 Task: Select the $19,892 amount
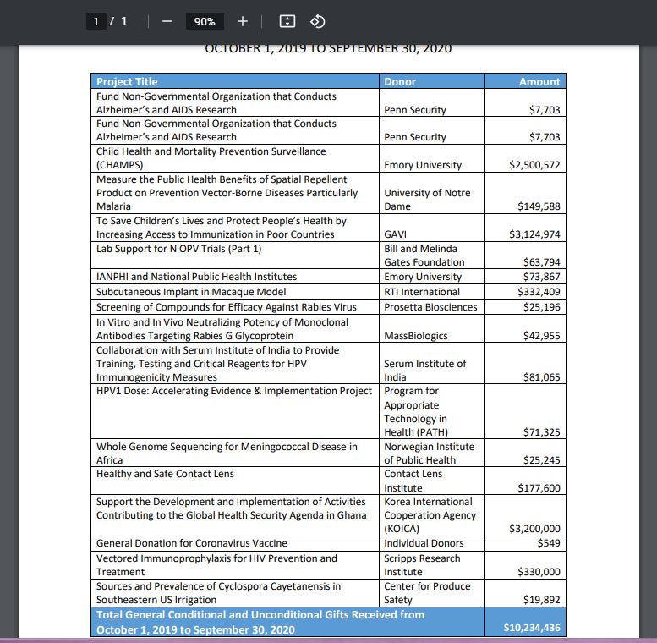coord(541,600)
